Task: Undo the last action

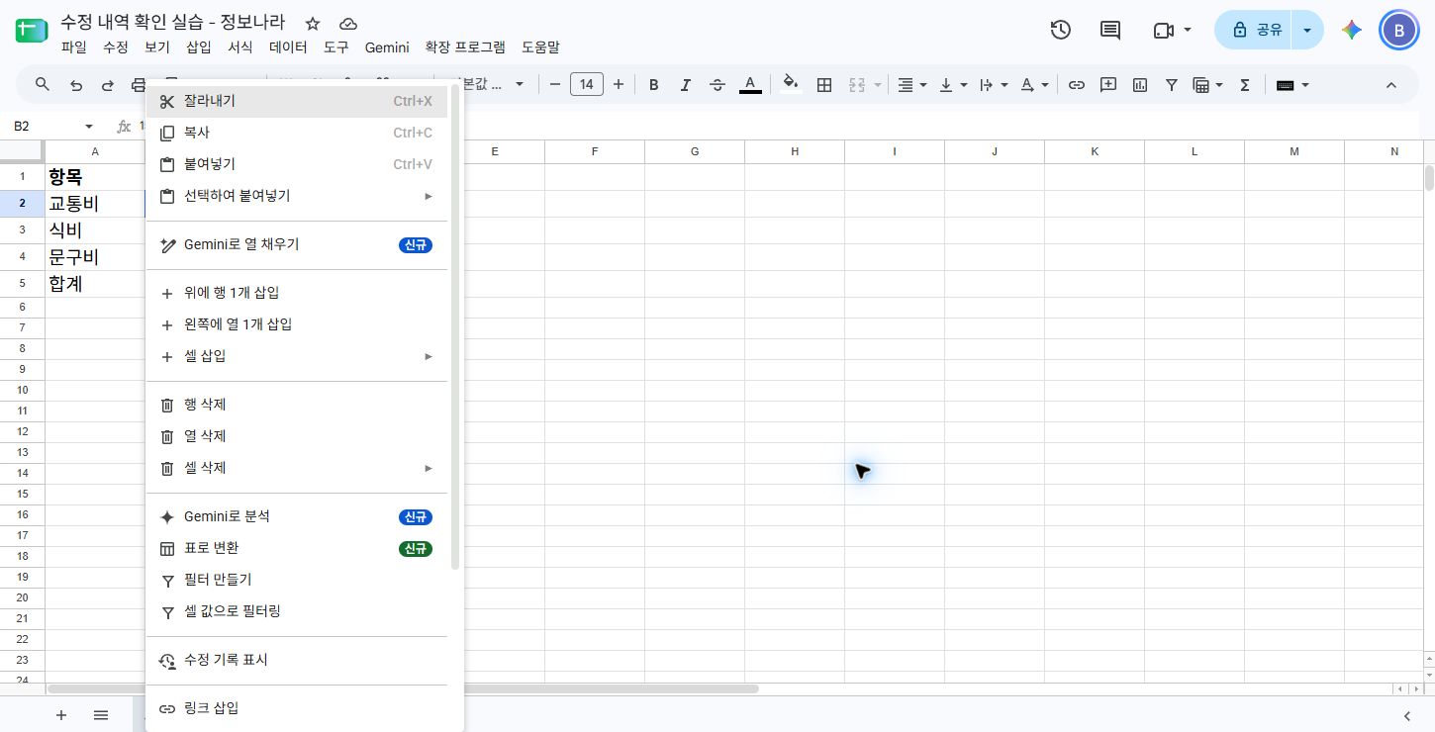Action: coord(76,85)
